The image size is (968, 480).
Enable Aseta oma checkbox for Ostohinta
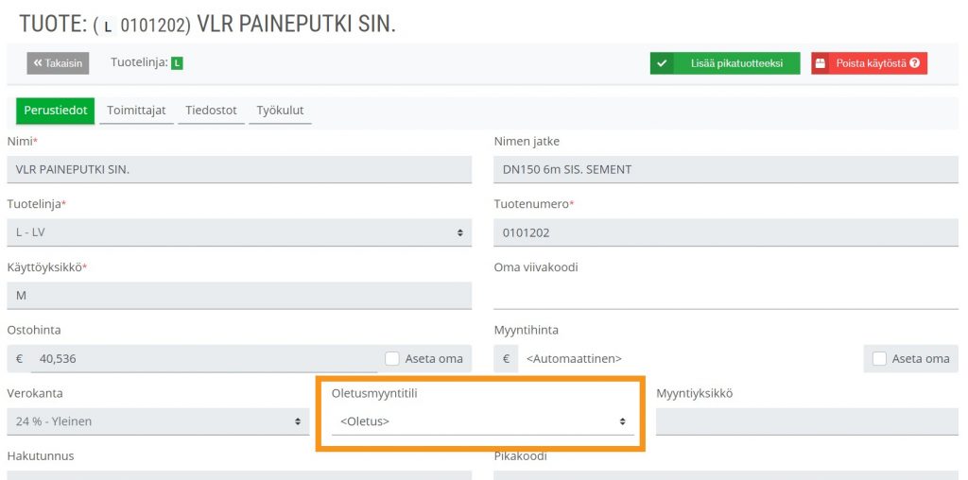[x=392, y=358]
